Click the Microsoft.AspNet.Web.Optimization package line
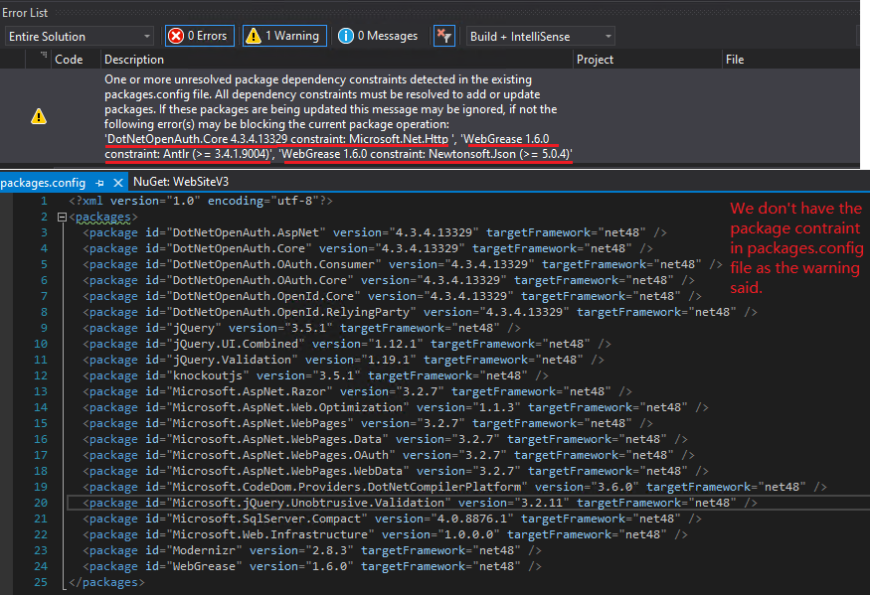 pos(396,407)
